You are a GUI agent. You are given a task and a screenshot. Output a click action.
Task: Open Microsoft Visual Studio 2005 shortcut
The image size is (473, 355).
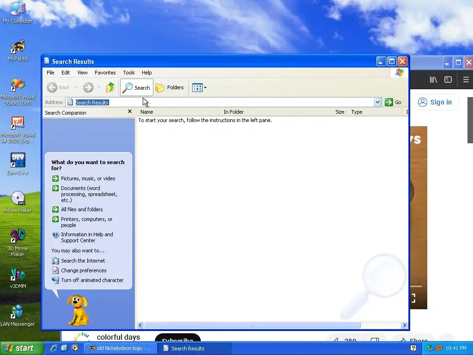tap(18, 92)
